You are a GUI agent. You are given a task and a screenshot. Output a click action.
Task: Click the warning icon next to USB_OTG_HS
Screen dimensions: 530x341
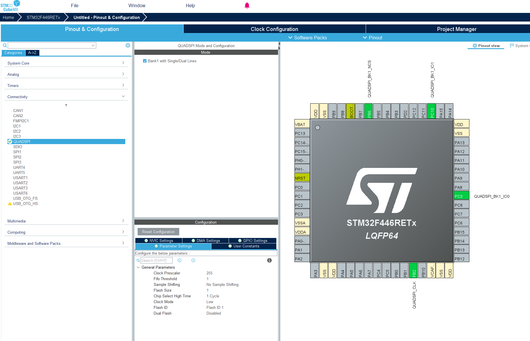click(9, 204)
